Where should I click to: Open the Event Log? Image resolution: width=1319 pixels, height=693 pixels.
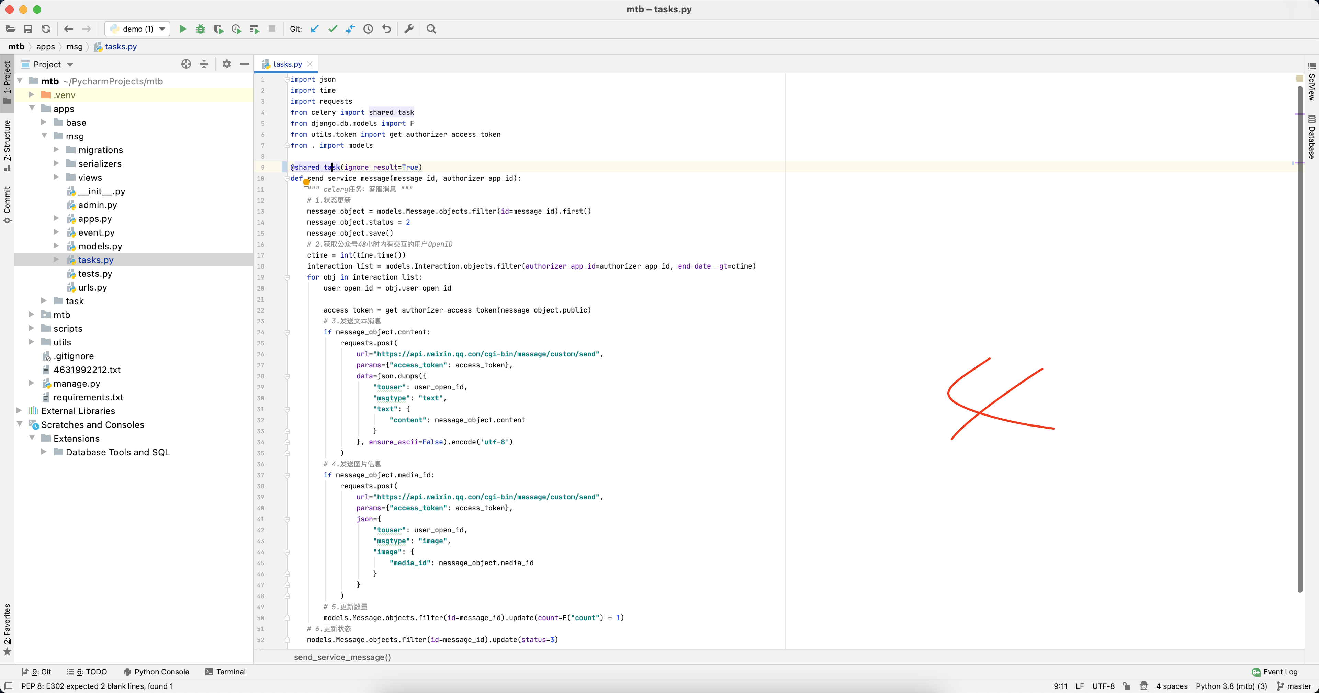(x=1274, y=671)
